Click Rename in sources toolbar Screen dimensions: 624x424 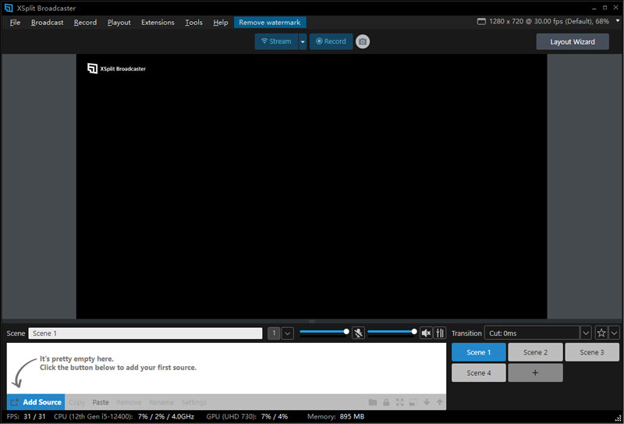(x=161, y=402)
